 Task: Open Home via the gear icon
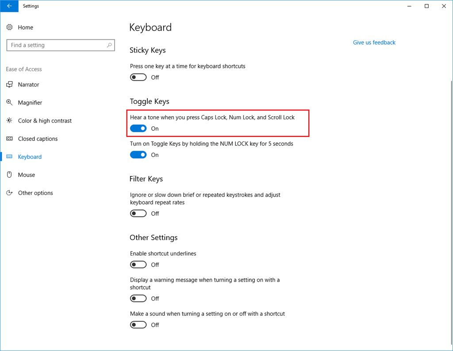click(x=9, y=27)
